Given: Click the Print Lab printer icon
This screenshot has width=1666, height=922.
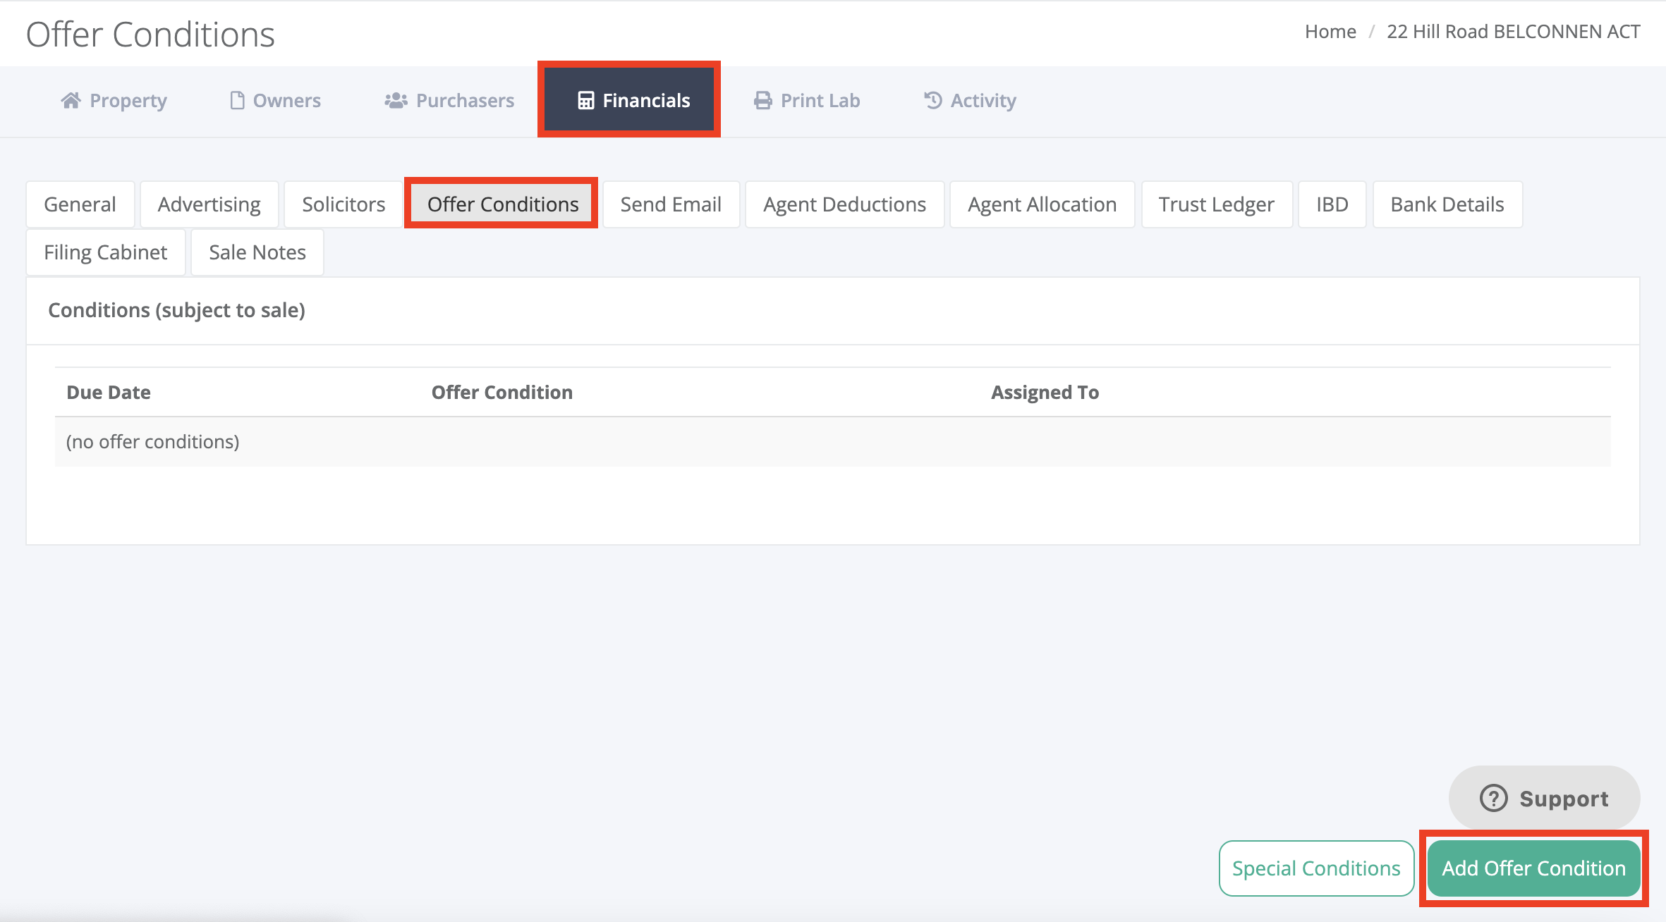Looking at the screenshot, I should (x=762, y=101).
